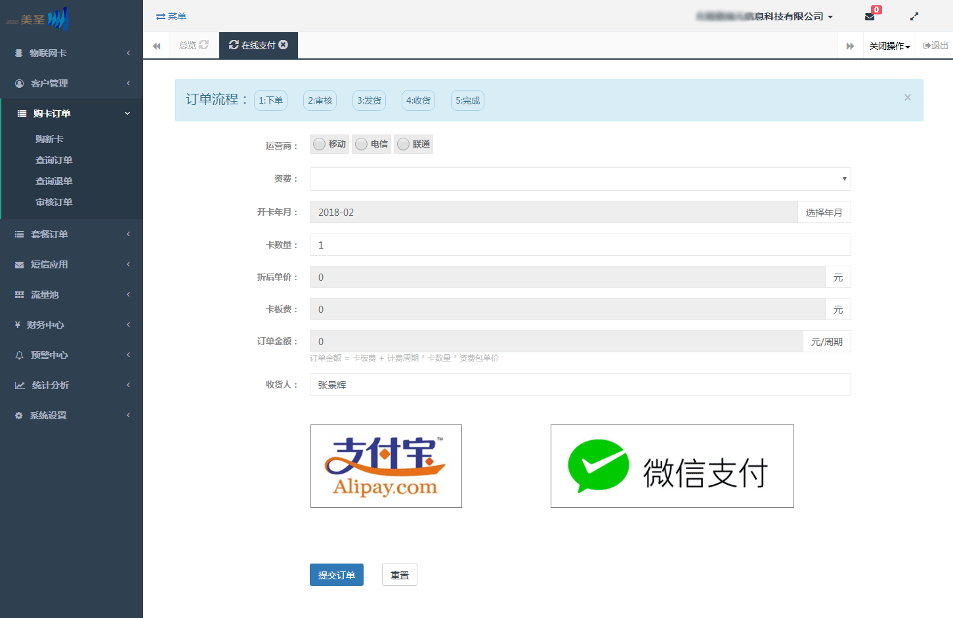The image size is (953, 618).
Task: Close the 在线支付 tab
Action: pyautogui.click(x=284, y=45)
